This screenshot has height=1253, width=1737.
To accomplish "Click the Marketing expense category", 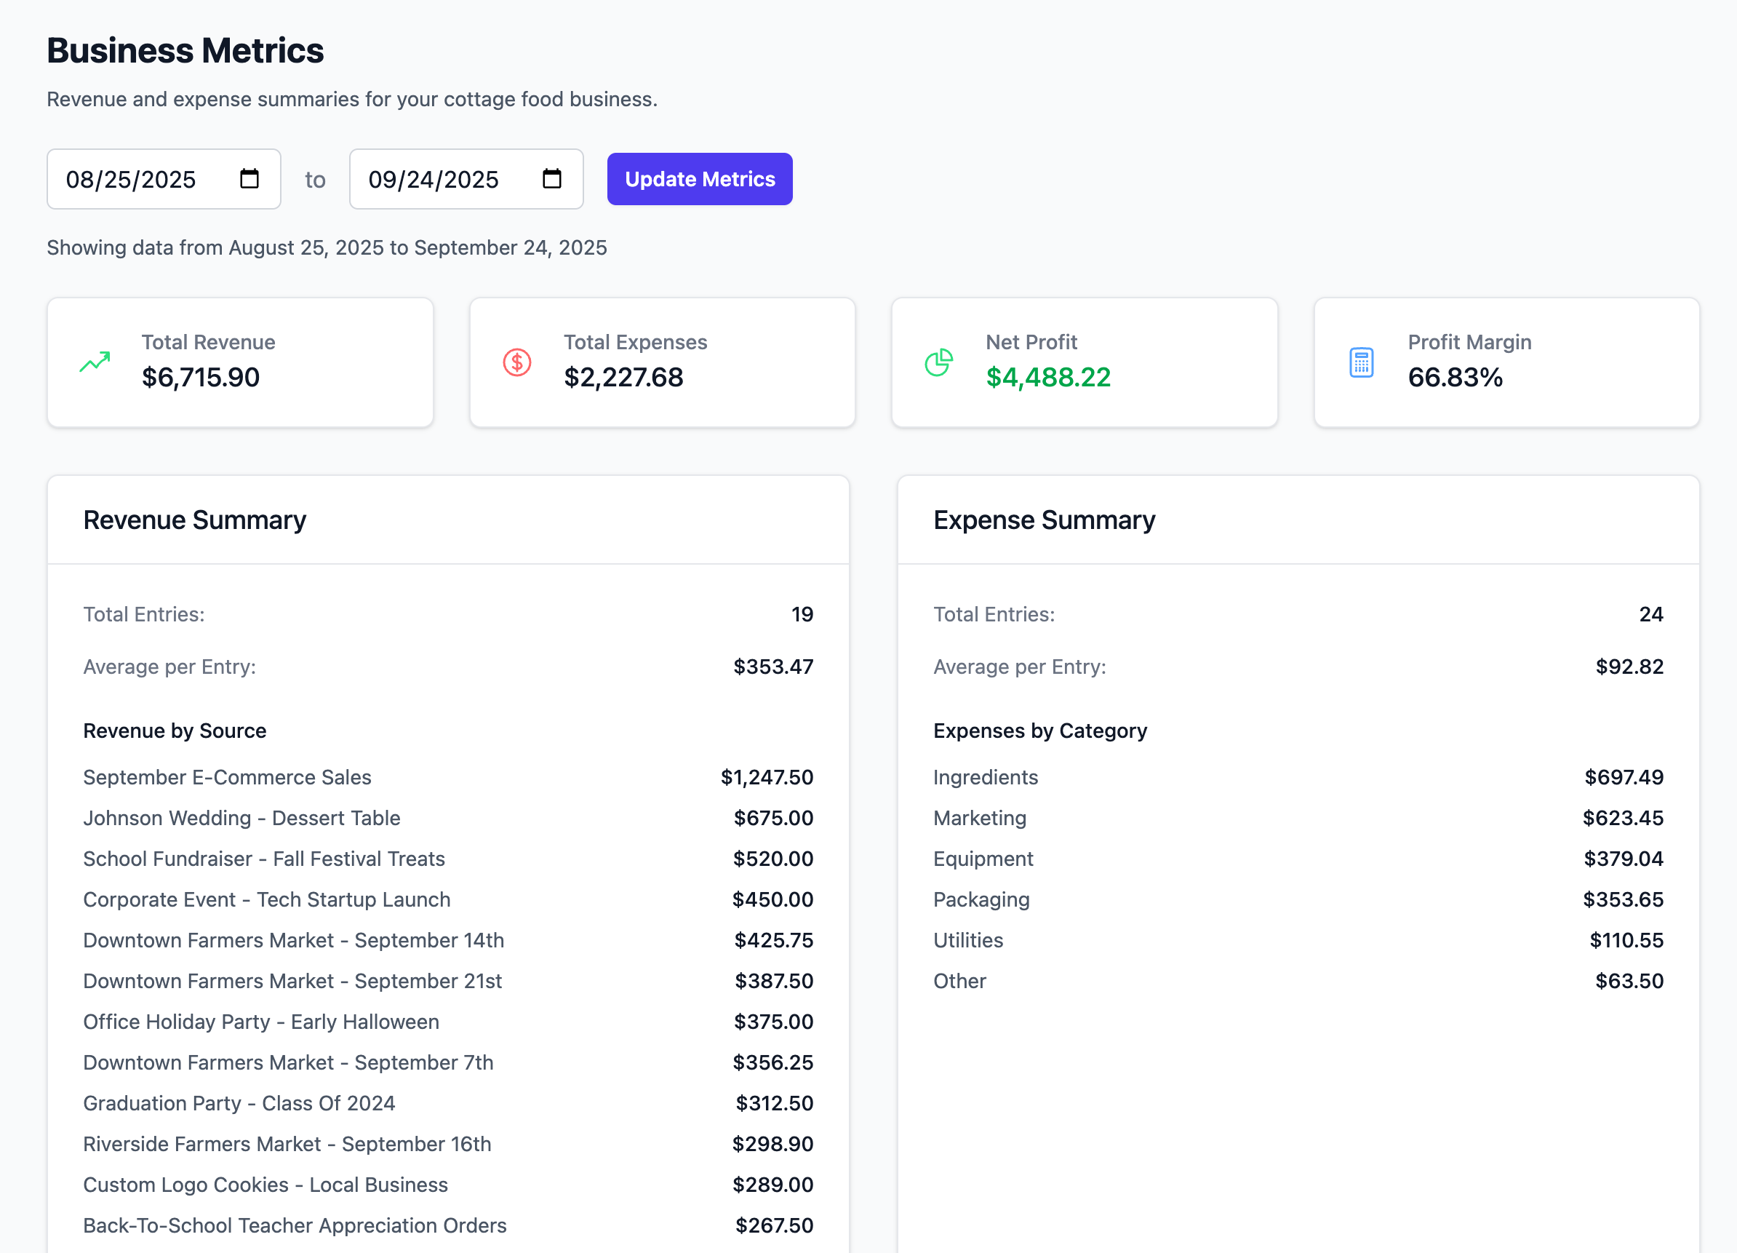I will coord(980,818).
